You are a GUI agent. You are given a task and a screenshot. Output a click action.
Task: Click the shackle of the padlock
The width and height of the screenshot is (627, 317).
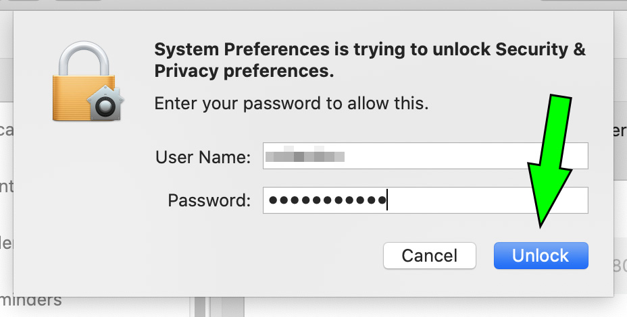84,58
